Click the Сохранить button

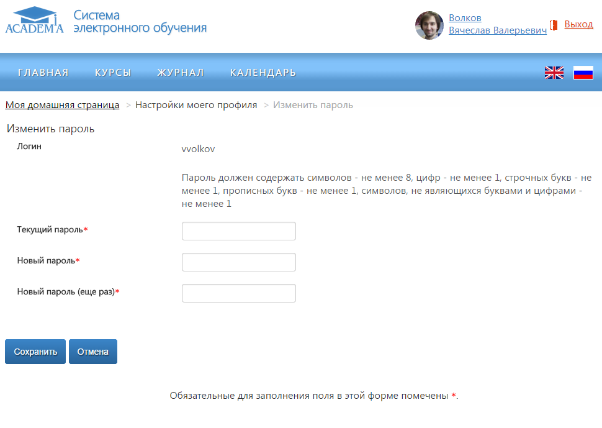point(35,352)
